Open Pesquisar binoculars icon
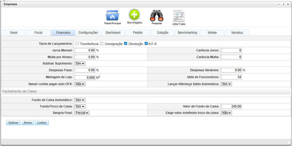Viewport: 292px width, 146px height. (157, 16)
